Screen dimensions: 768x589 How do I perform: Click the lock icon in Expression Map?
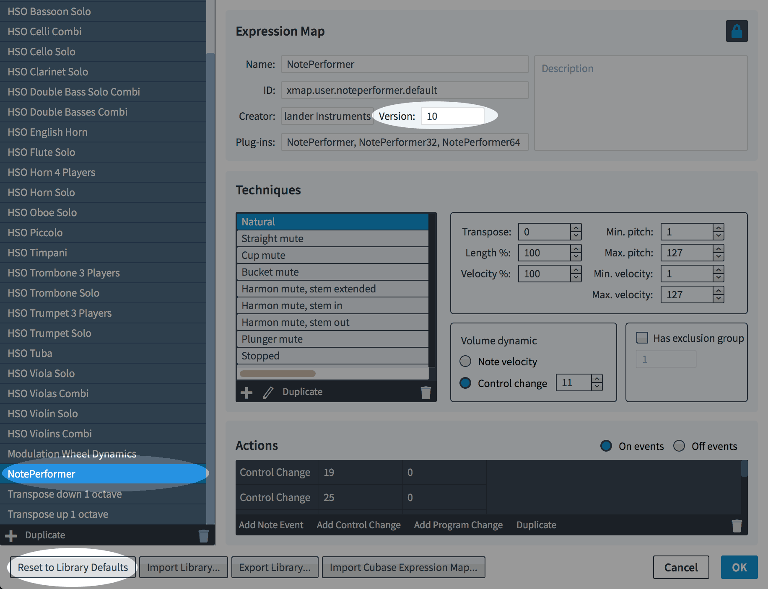(737, 31)
